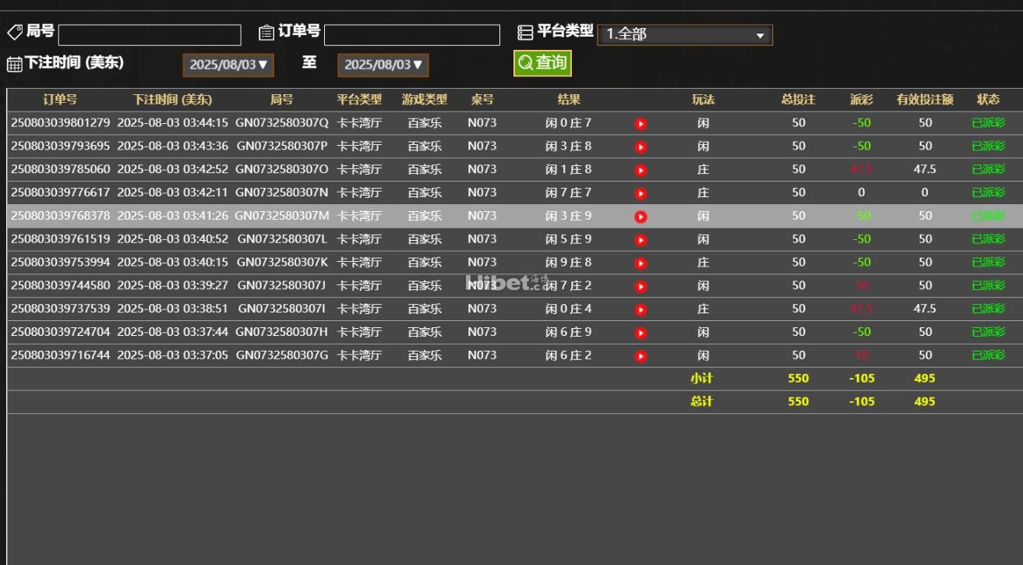The image size is (1023, 565).
Task: Select order number 250803039801279
Action: point(61,123)
